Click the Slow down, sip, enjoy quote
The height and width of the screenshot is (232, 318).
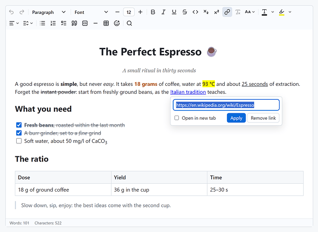point(96,205)
